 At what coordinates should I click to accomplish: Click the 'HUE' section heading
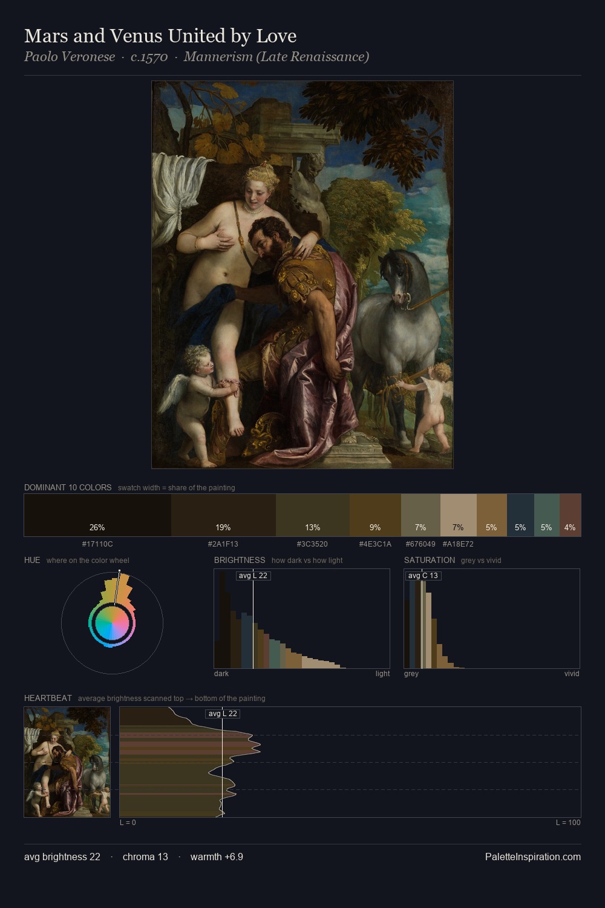32,560
